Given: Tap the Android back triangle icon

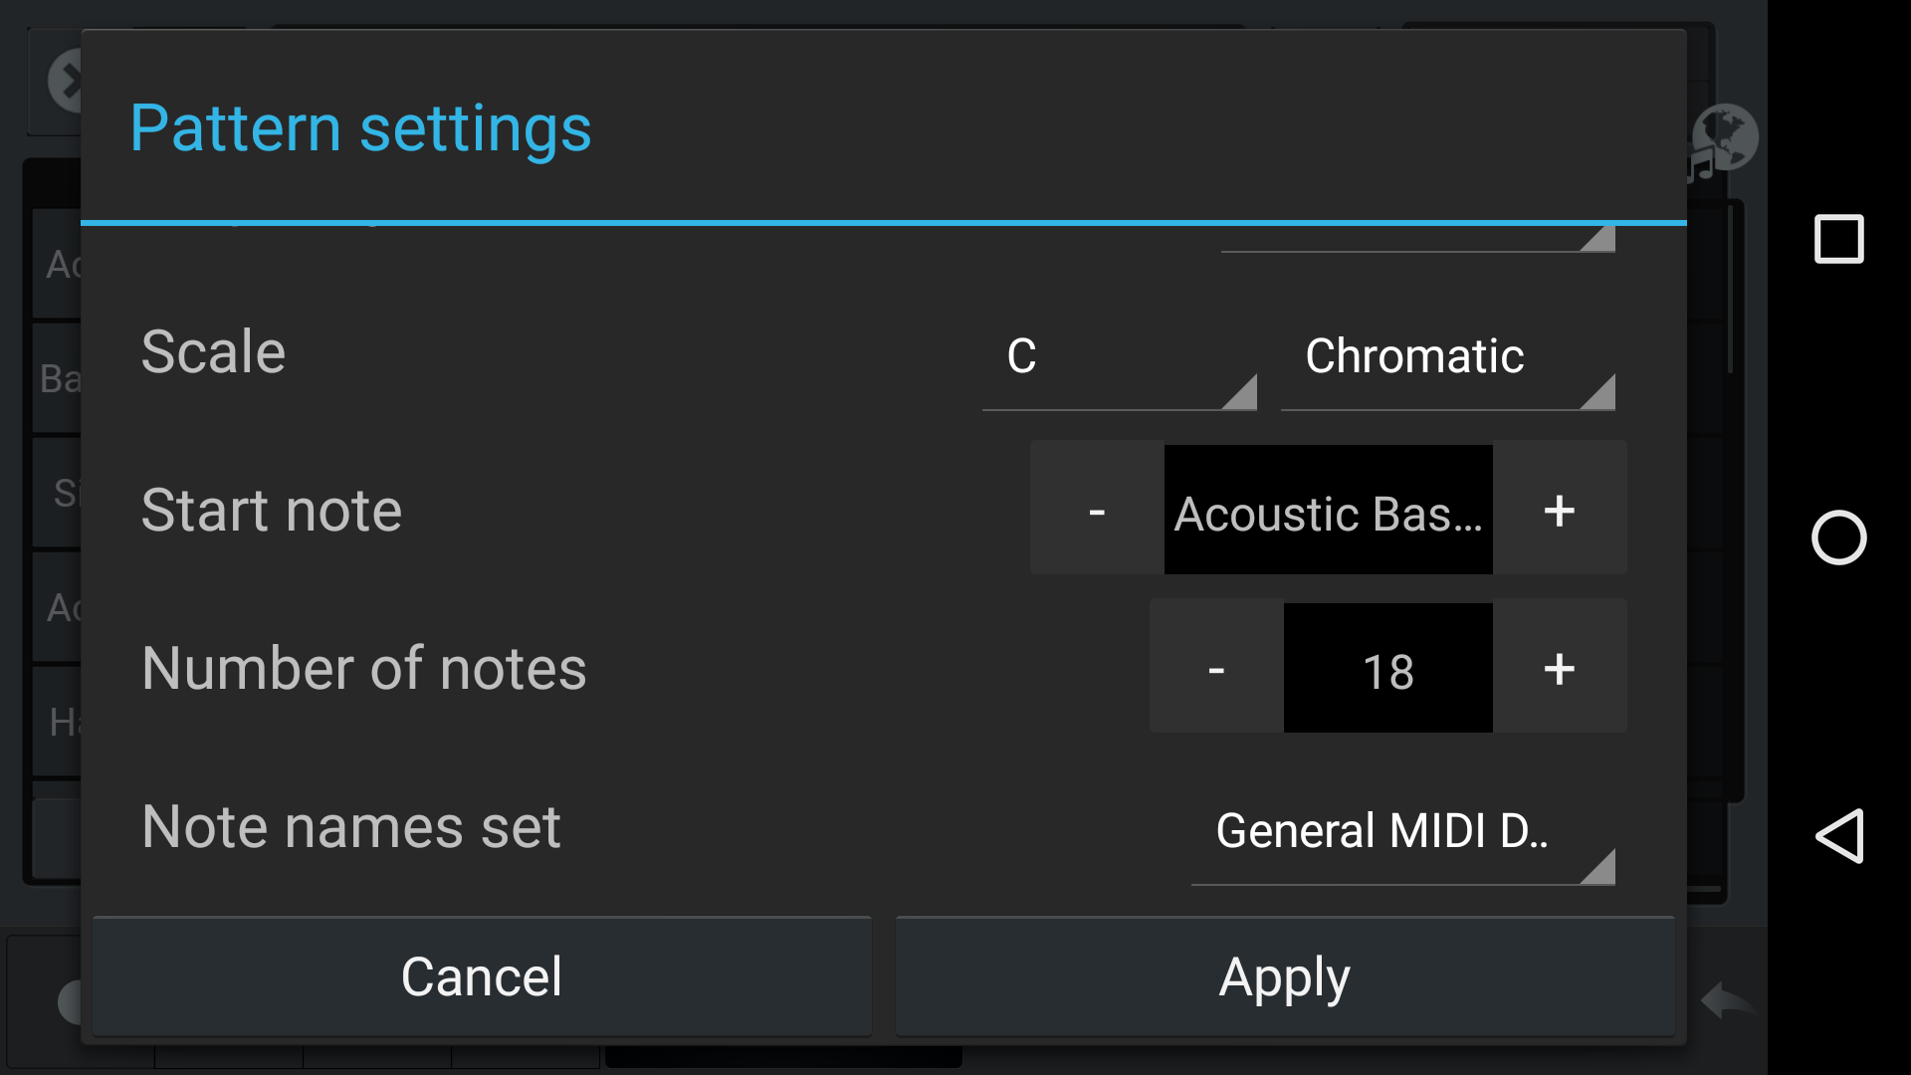Looking at the screenshot, I should 1838,836.
